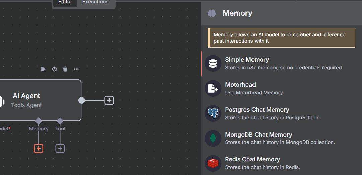Click the Tool label under AI Agent
362x175 pixels.
(x=60, y=129)
